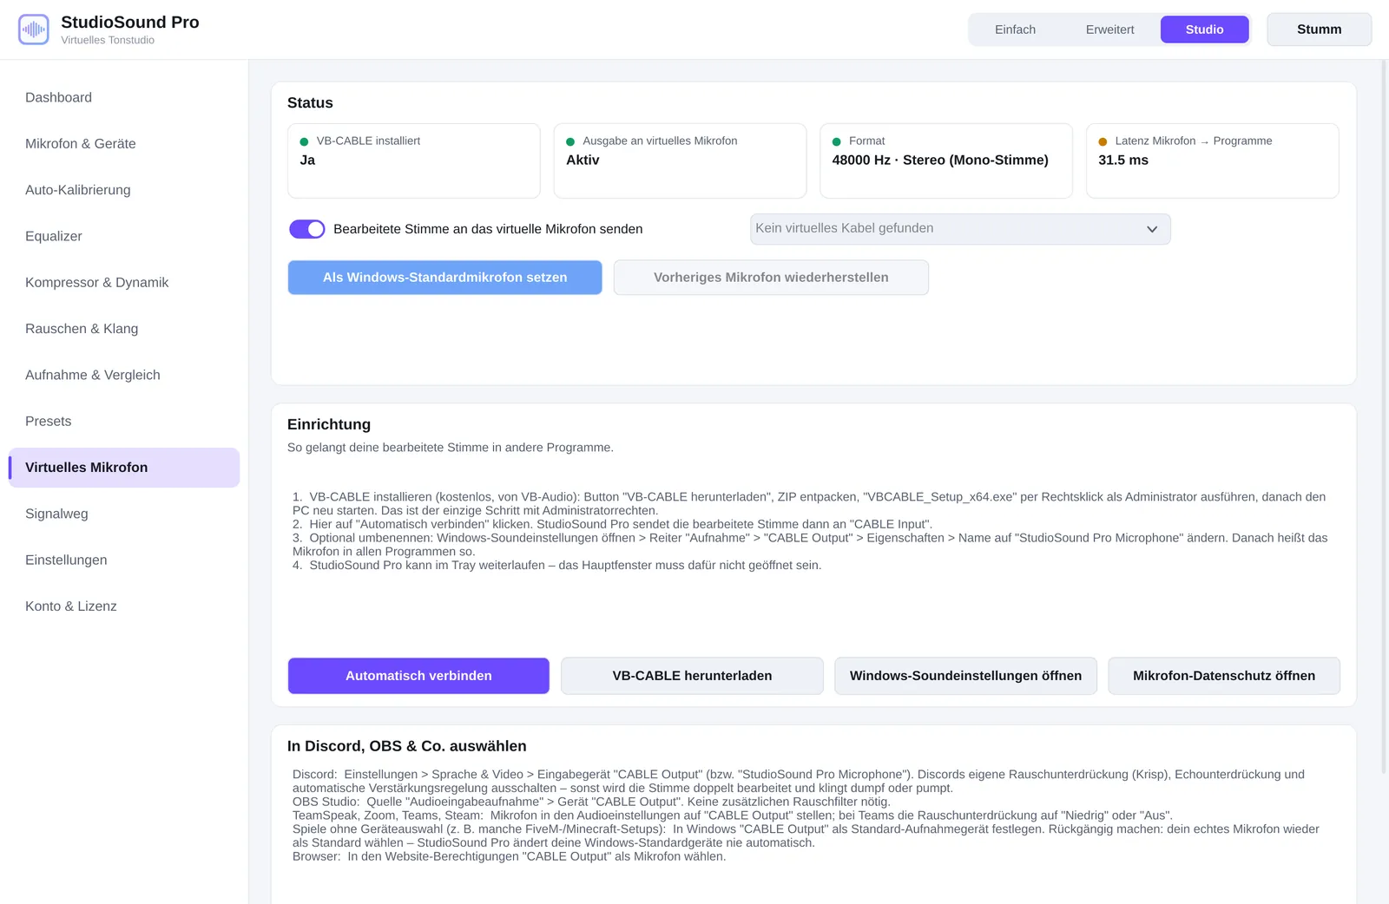The width and height of the screenshot is (1389, 904).
Task: Click the StudioSound Pro waveform logo icon
Action: [34, 29]
